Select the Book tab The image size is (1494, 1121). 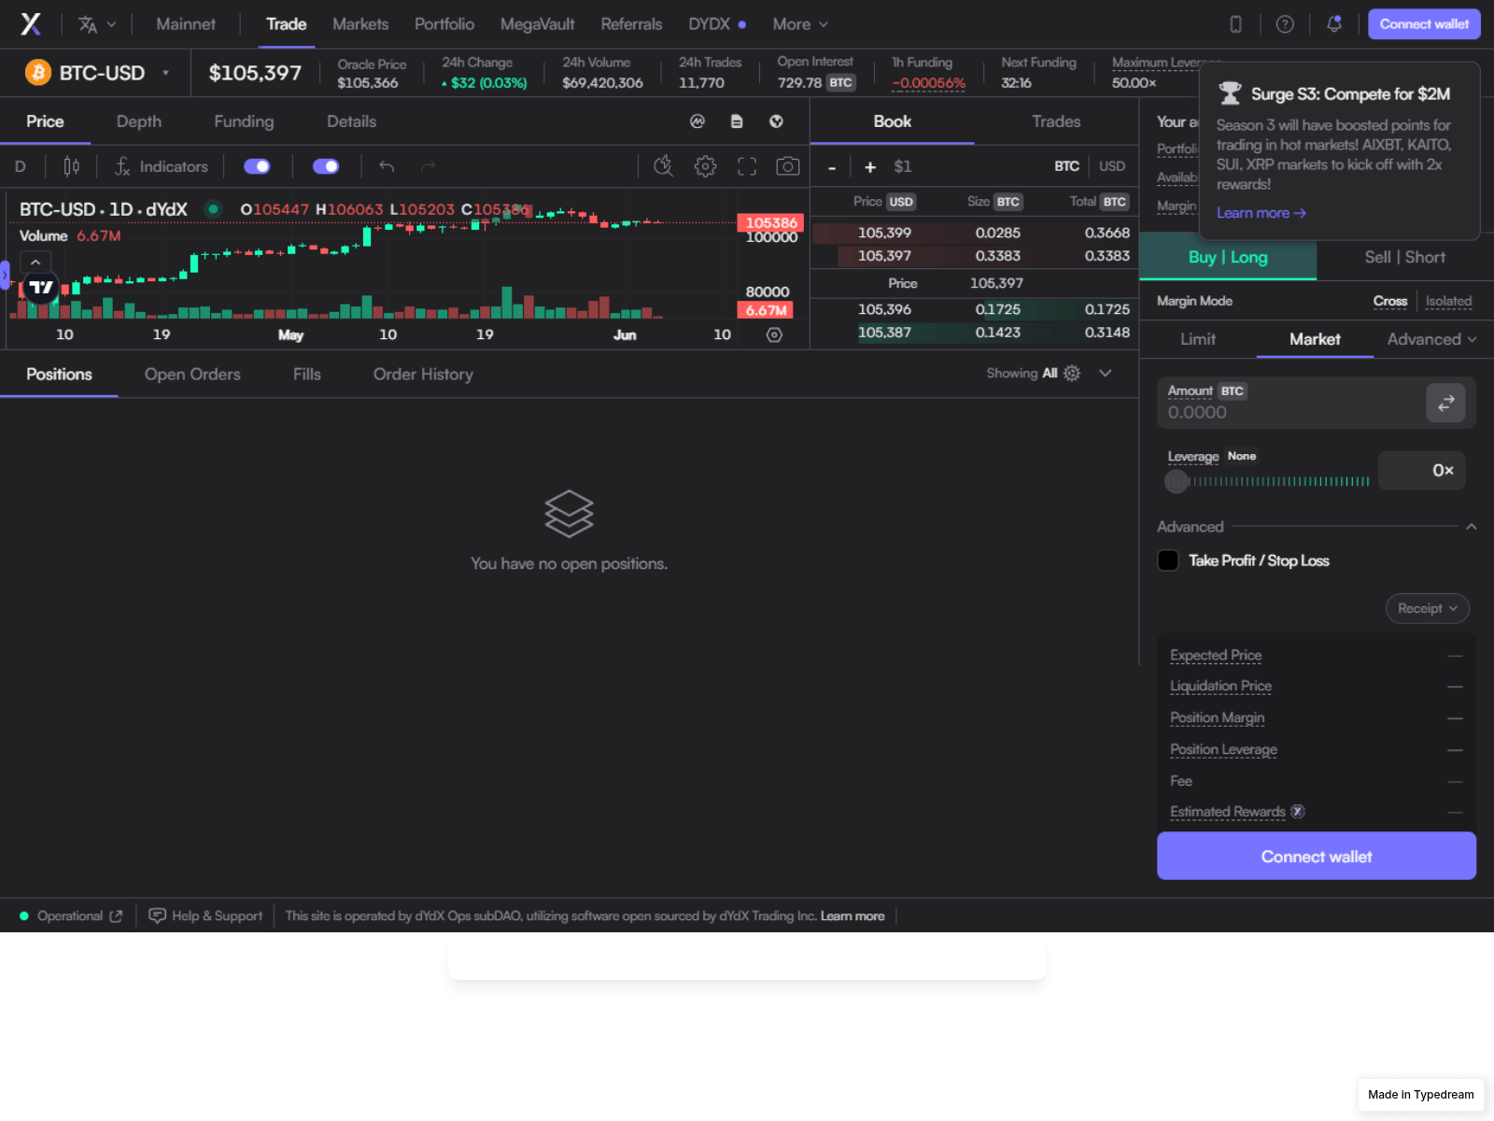892,121
